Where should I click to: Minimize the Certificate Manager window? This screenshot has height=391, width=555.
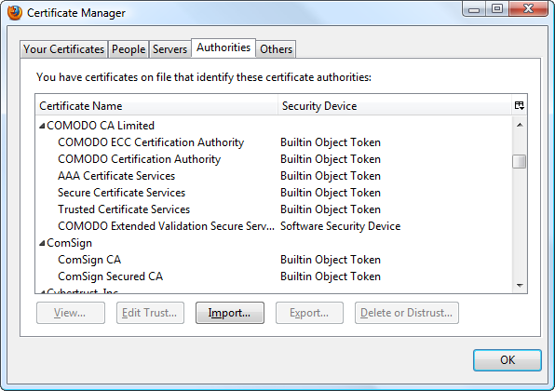click(474, 9)
